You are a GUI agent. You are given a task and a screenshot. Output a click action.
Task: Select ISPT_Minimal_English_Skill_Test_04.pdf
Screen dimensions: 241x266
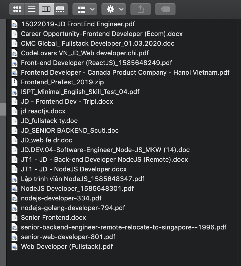[x=80, y=92]
